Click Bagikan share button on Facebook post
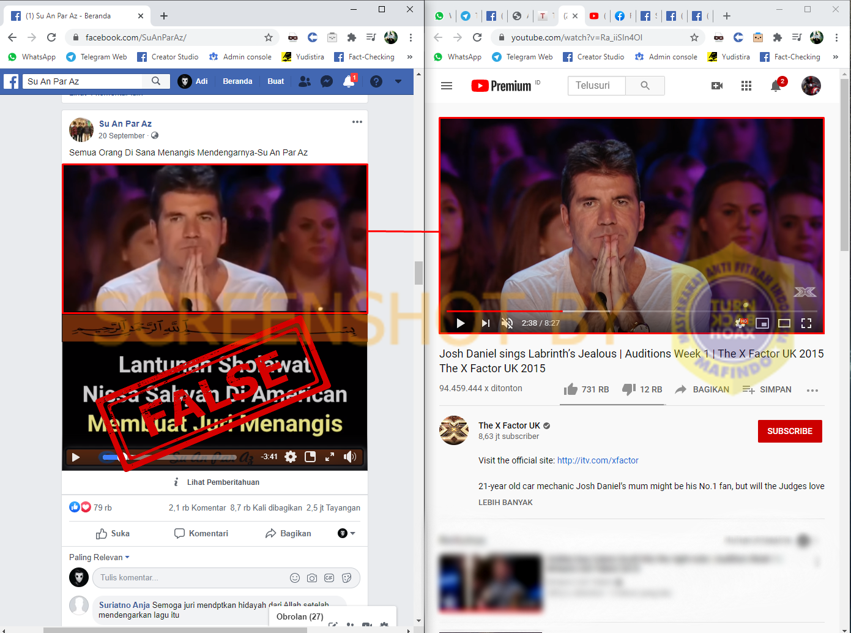The height and width of the screenshot is (633, 851). click(x=288, y=534)
